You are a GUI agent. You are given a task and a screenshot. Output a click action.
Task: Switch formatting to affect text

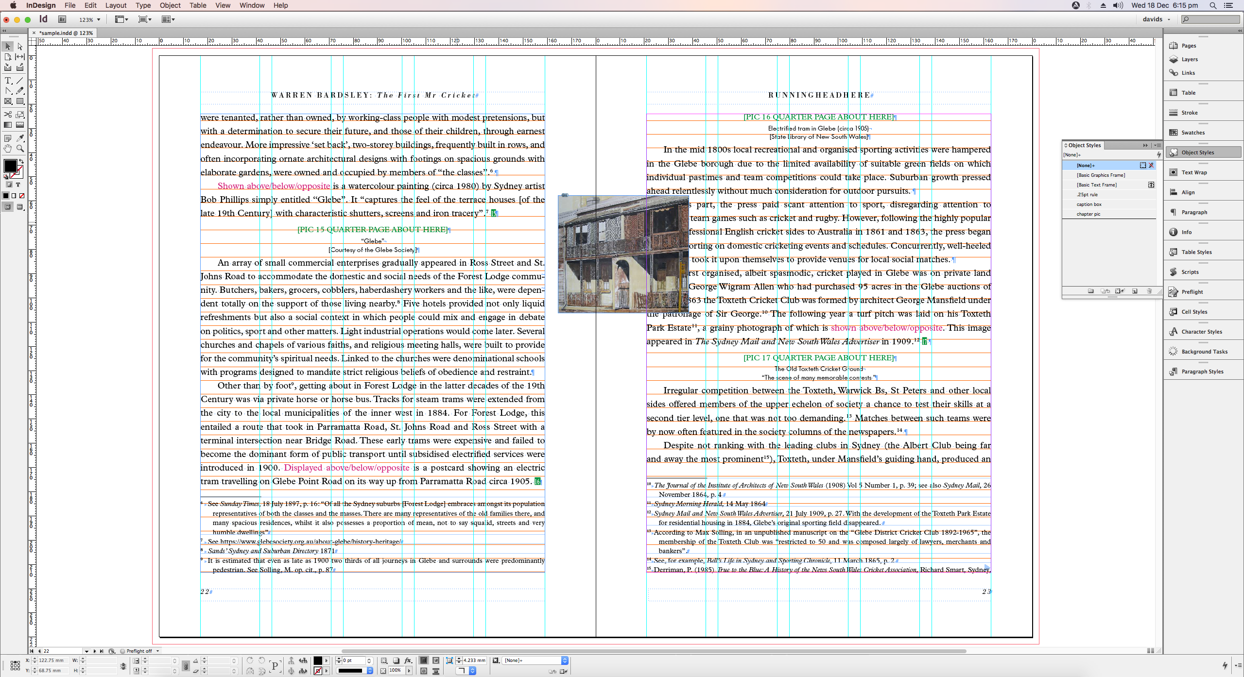(18, 185)
